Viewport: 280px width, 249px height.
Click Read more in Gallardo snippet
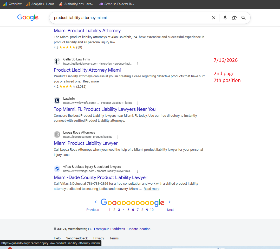click(91, 81)
